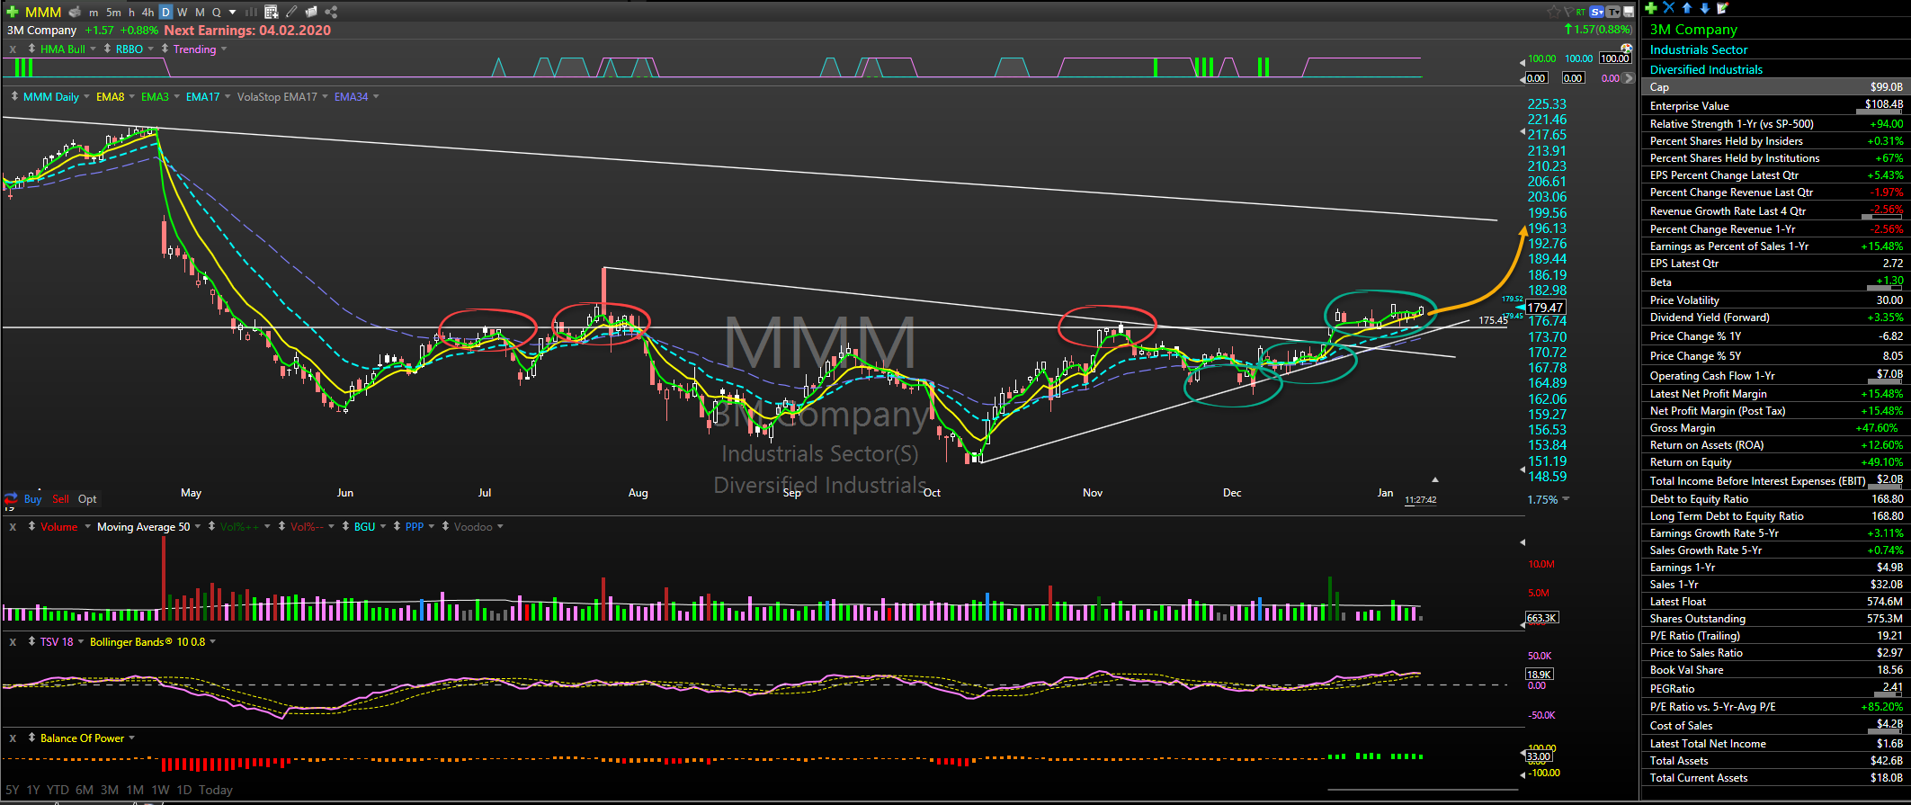The image size is (1911, 805).
Task: Click the blue up arrow in the data panel
Action: click(x=1687, y=8)
